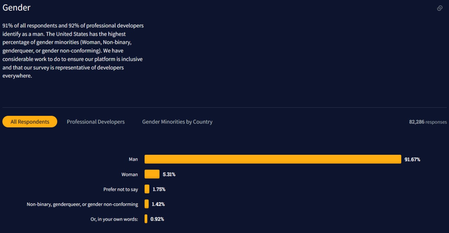Click the 1.75% value label
Image resolution: width=449 pixels, height=233 pixels.
[159, 189]
